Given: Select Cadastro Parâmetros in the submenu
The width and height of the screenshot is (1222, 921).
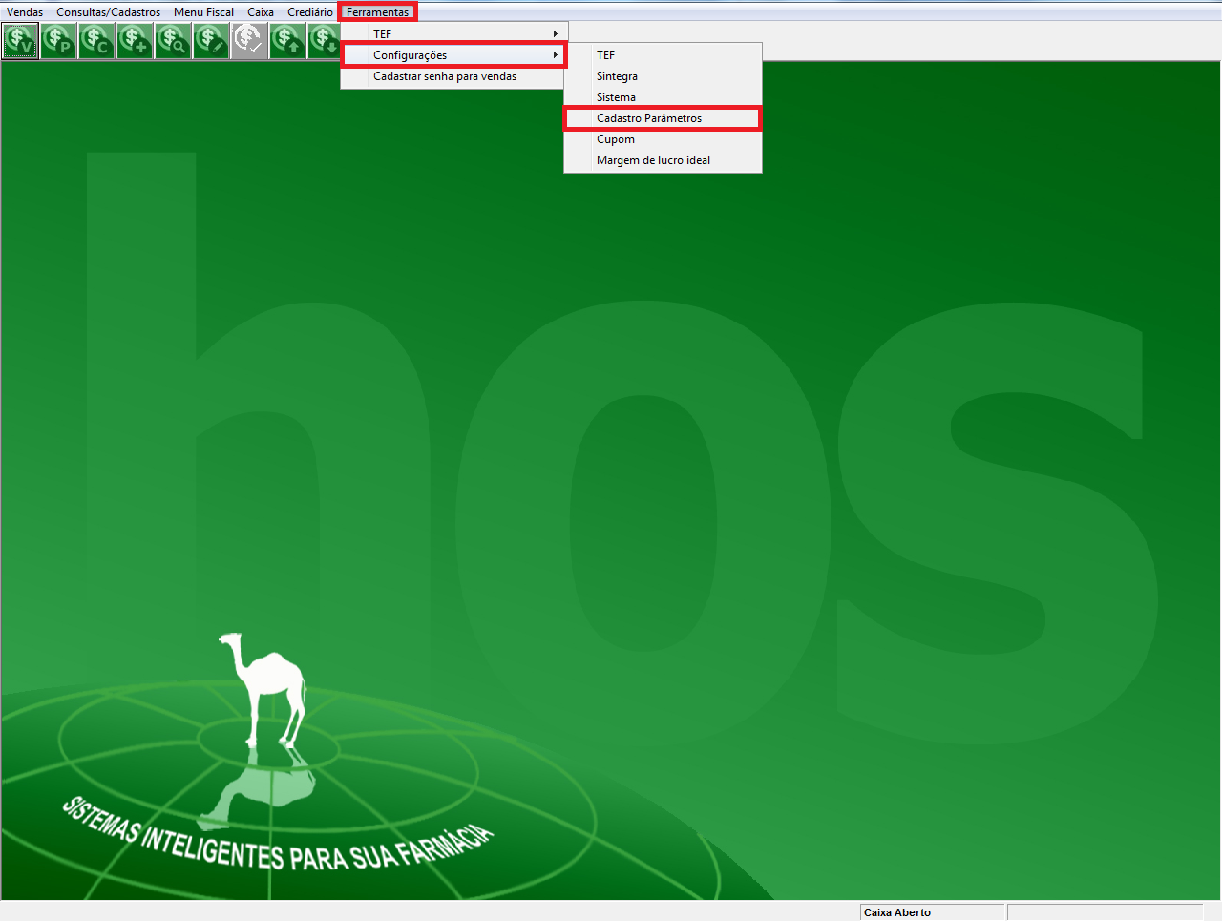Looking at the screenshot, I should [649, 118].
